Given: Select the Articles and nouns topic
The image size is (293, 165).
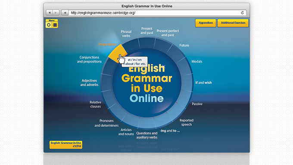Looking at the screenshot, I should click(126, 132).
